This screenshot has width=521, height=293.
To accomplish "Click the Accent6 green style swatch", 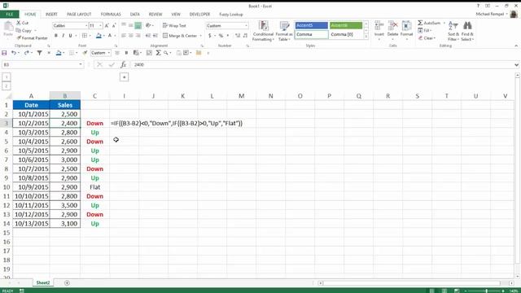I will click(x=346, y=25).
